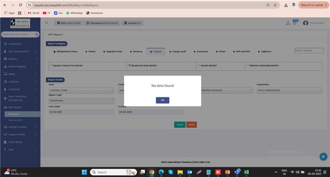Select the Vigilance report tab

tap(264, 52)
